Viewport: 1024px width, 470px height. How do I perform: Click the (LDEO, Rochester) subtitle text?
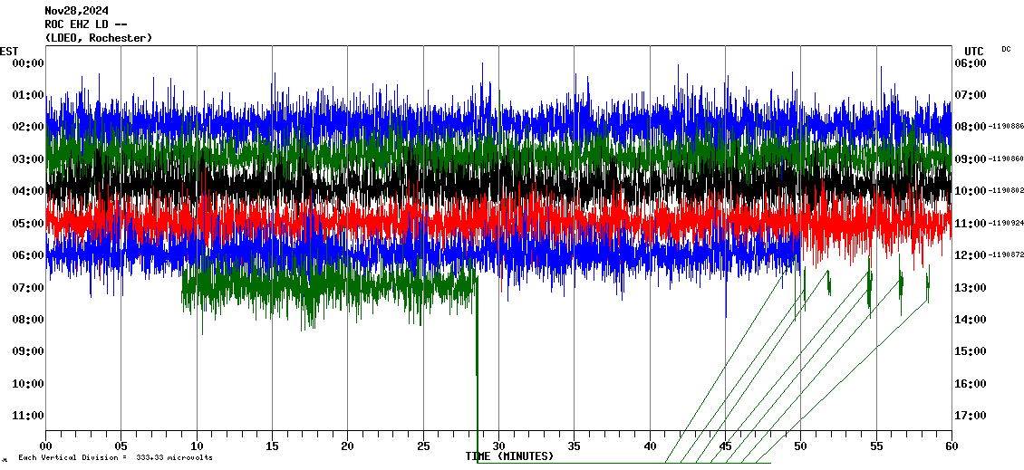coord(98,38)
